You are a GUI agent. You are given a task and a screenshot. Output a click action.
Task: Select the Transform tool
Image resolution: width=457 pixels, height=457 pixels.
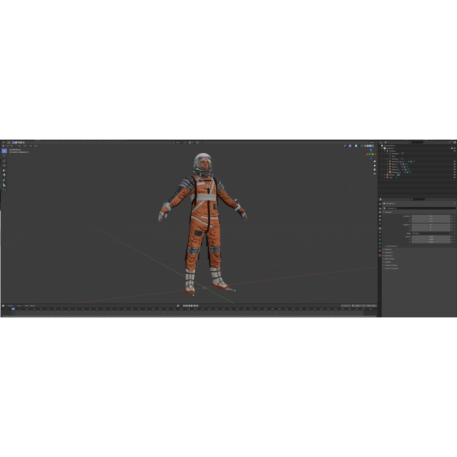point(4,175)
